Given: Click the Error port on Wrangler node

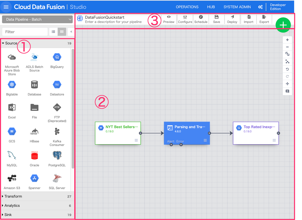Looking at the screenshot, I should (x=181, y=145).
